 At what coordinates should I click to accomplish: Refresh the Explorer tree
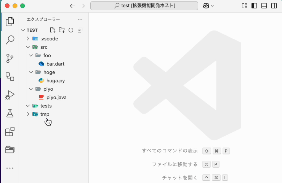71,30
